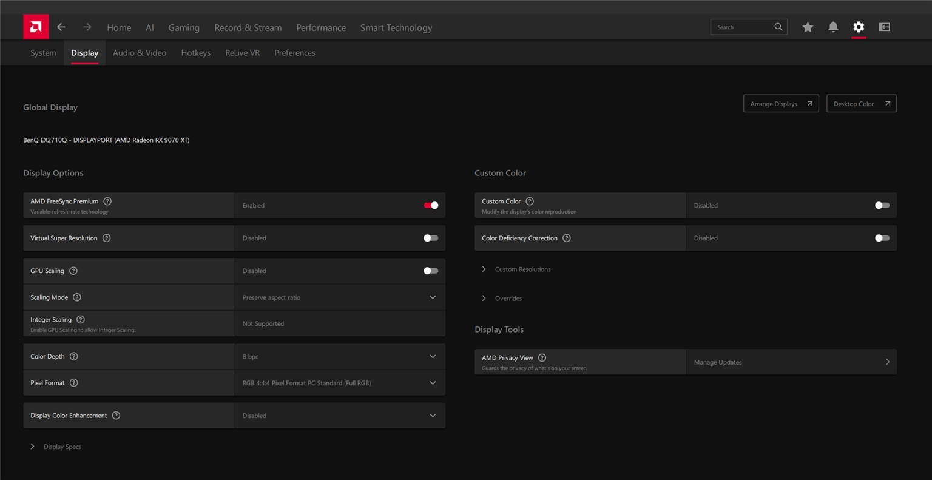Enable Color Deficiency Correction toggle
Image resolution: width=932 pixels, height=480 pixels.
tap(882, 238)
